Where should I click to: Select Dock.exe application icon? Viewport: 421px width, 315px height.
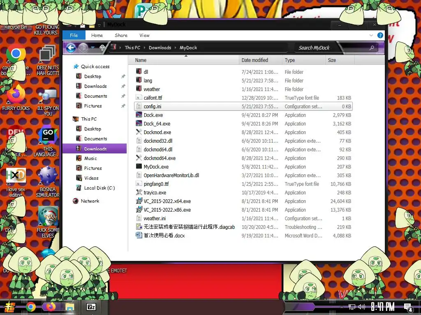pos(139,115)
